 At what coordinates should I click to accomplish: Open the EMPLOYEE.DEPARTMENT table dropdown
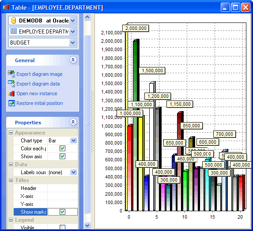[x=73, y=32]
